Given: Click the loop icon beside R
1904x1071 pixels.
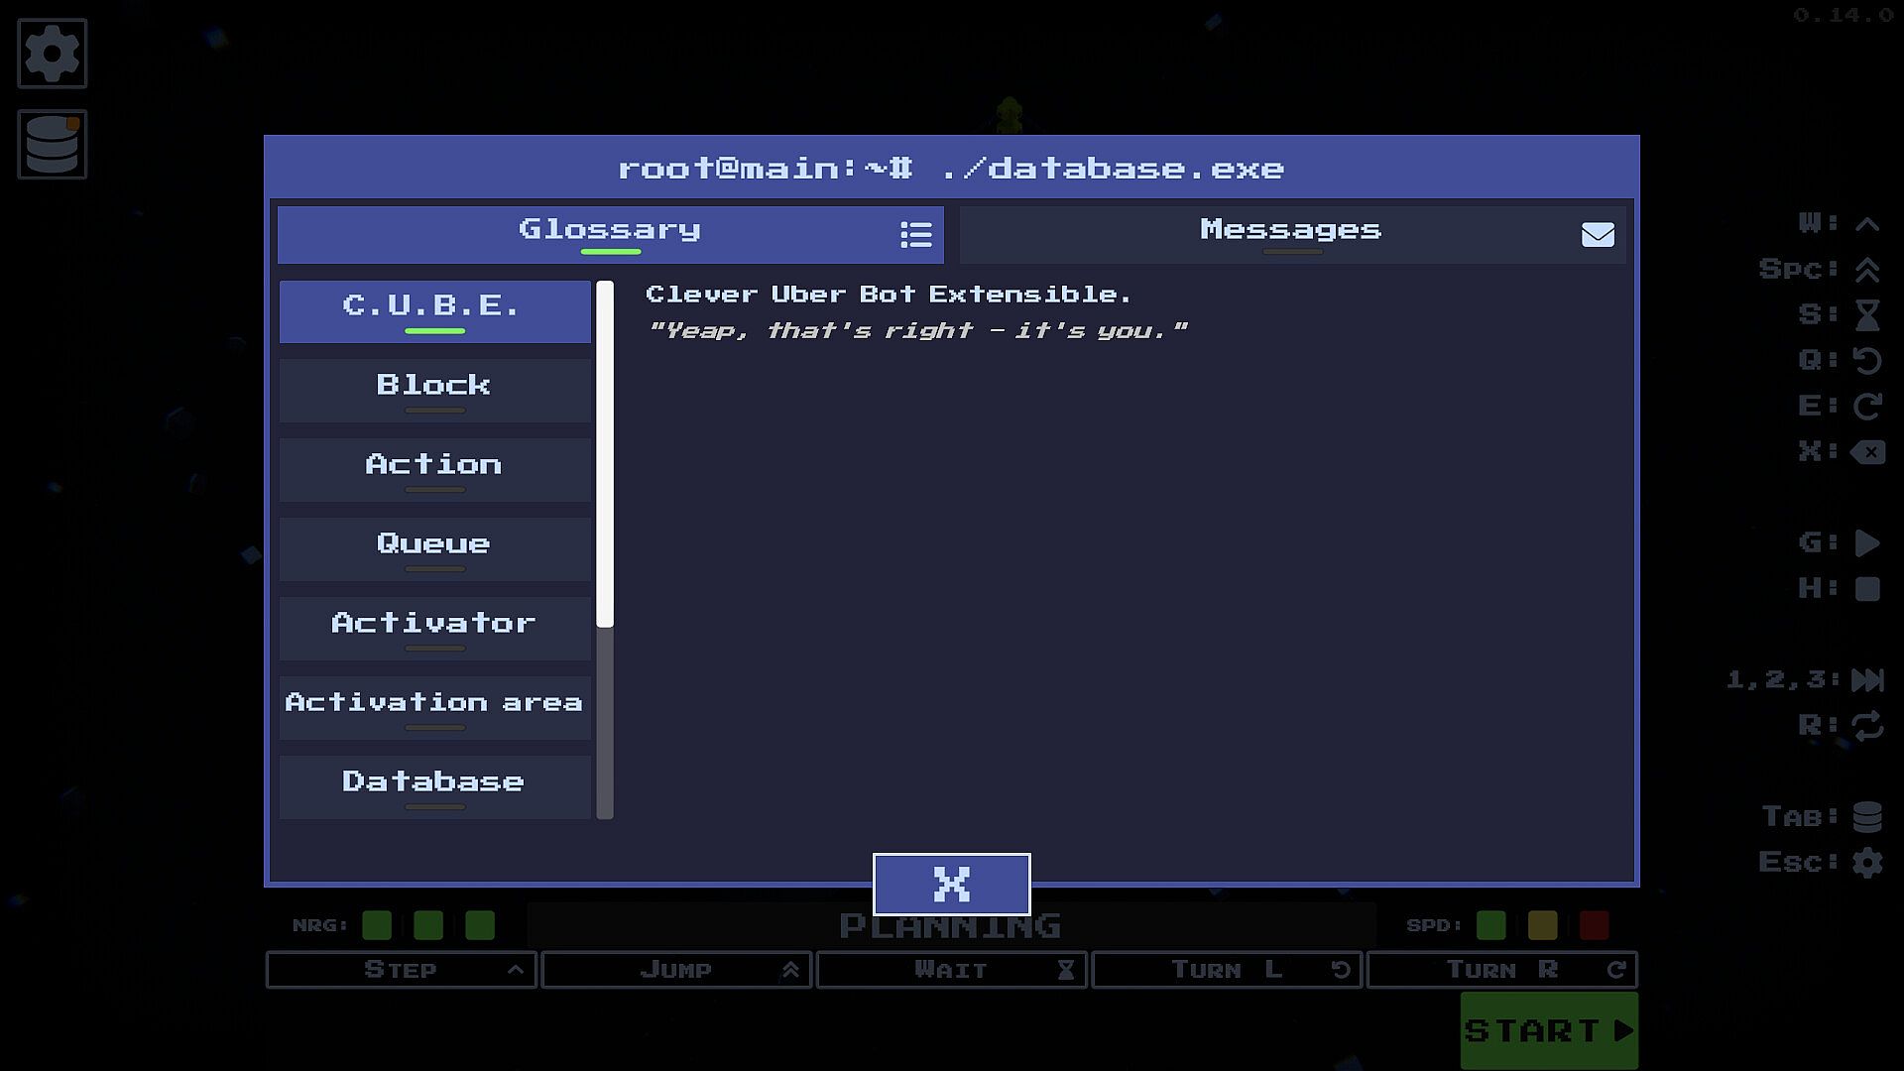Looking at the screenshot, I should click(1866, 726).
